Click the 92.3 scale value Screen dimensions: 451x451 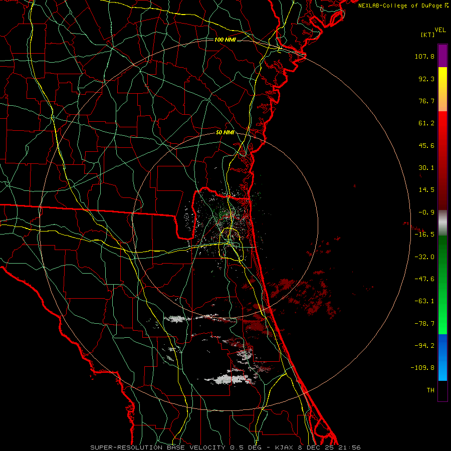426,79
